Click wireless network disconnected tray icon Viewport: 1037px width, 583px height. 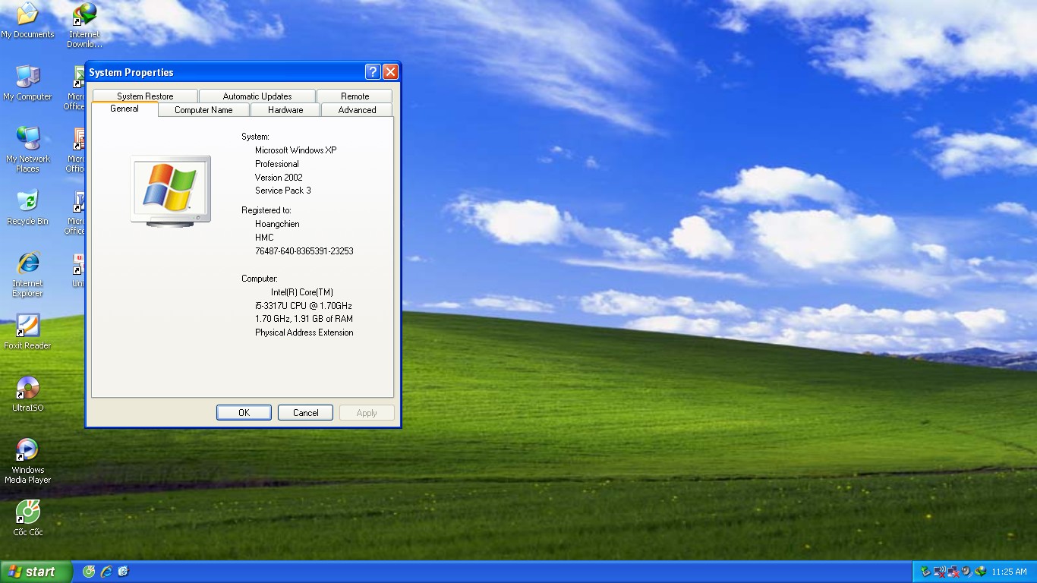pos(939,572)
